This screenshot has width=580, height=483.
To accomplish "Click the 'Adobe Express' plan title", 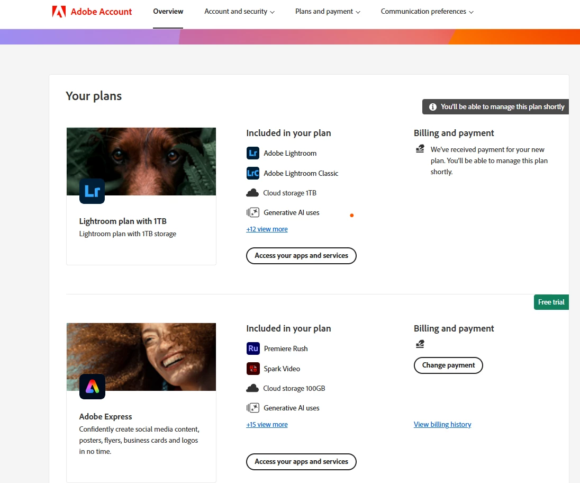I will 105,417.
